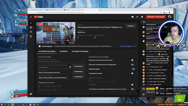The height and width of the screenshot is (106, 188).
Task: Open Chrome from the taskbar
Action: point(13,105)
